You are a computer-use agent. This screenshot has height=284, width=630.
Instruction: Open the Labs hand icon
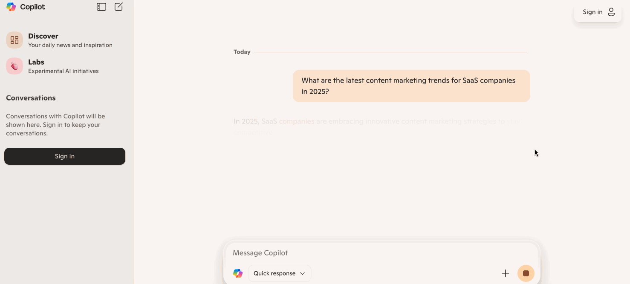pyautogui.click(x=14, y=66)
